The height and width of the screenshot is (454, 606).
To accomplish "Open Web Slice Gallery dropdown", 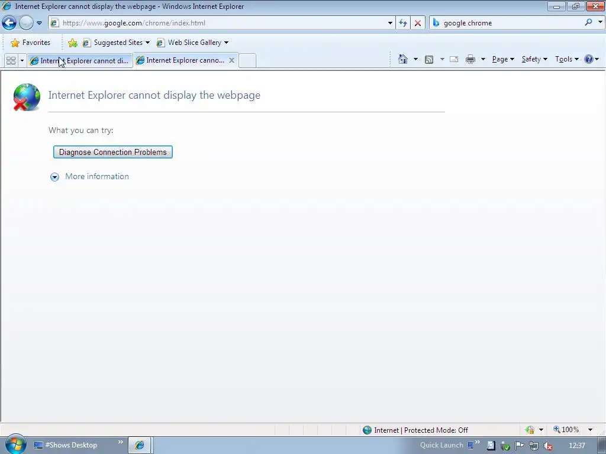I will (192, 43).
